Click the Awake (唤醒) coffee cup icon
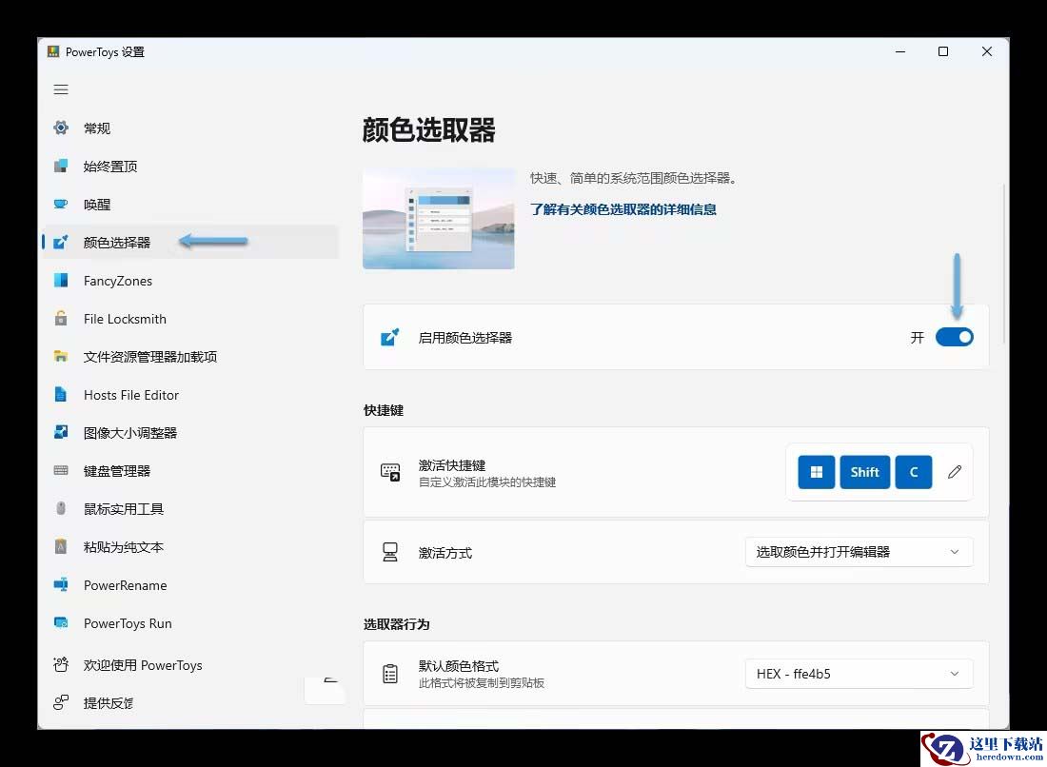 click(x=61, y=204)
